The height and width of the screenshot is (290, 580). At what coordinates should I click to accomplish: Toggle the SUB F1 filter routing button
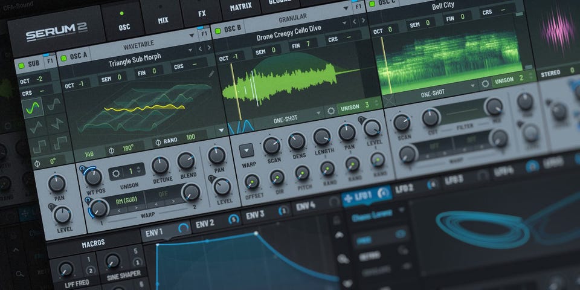coord(49,61)
